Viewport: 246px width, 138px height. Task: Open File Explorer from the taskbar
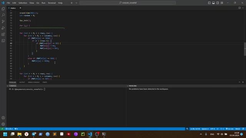[20, 134]
